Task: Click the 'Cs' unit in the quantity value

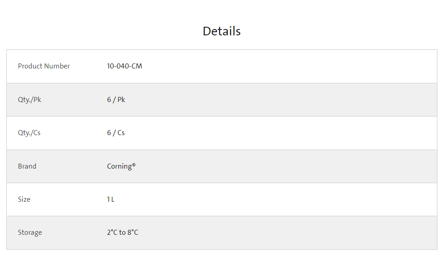Action: click(121, 133)
